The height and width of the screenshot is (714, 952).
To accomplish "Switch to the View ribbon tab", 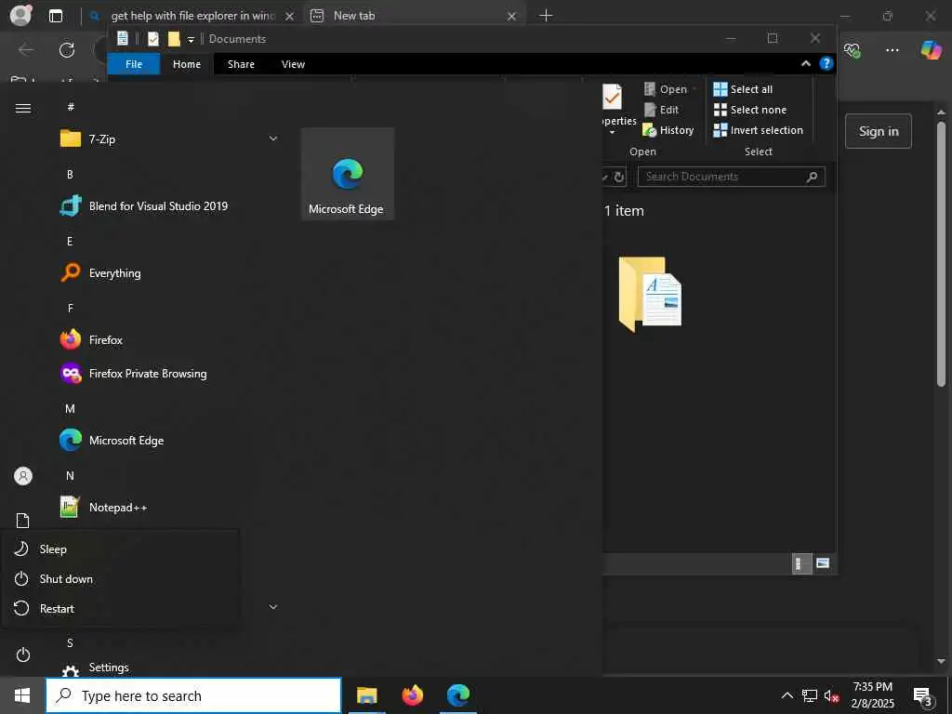I will coord(293,64).
